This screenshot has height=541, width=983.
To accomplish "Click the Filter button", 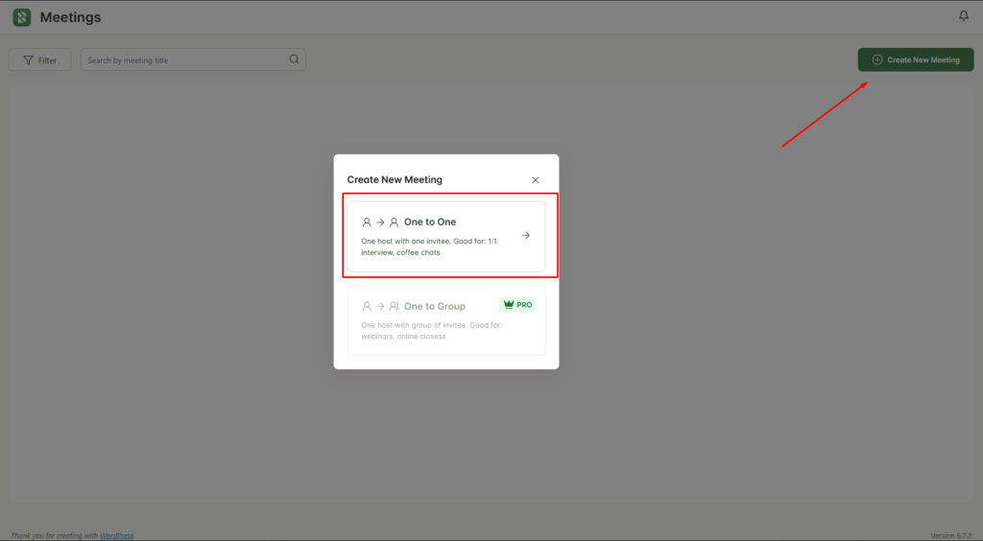I will click(39, 60).
